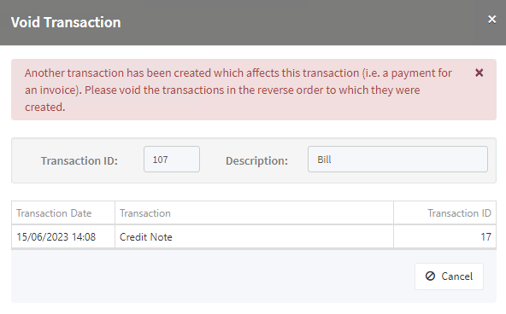This screenshot has width=506, height=314.
Task: Click the 'Transaction ID:' form label
Action: [x=79, y=160]
